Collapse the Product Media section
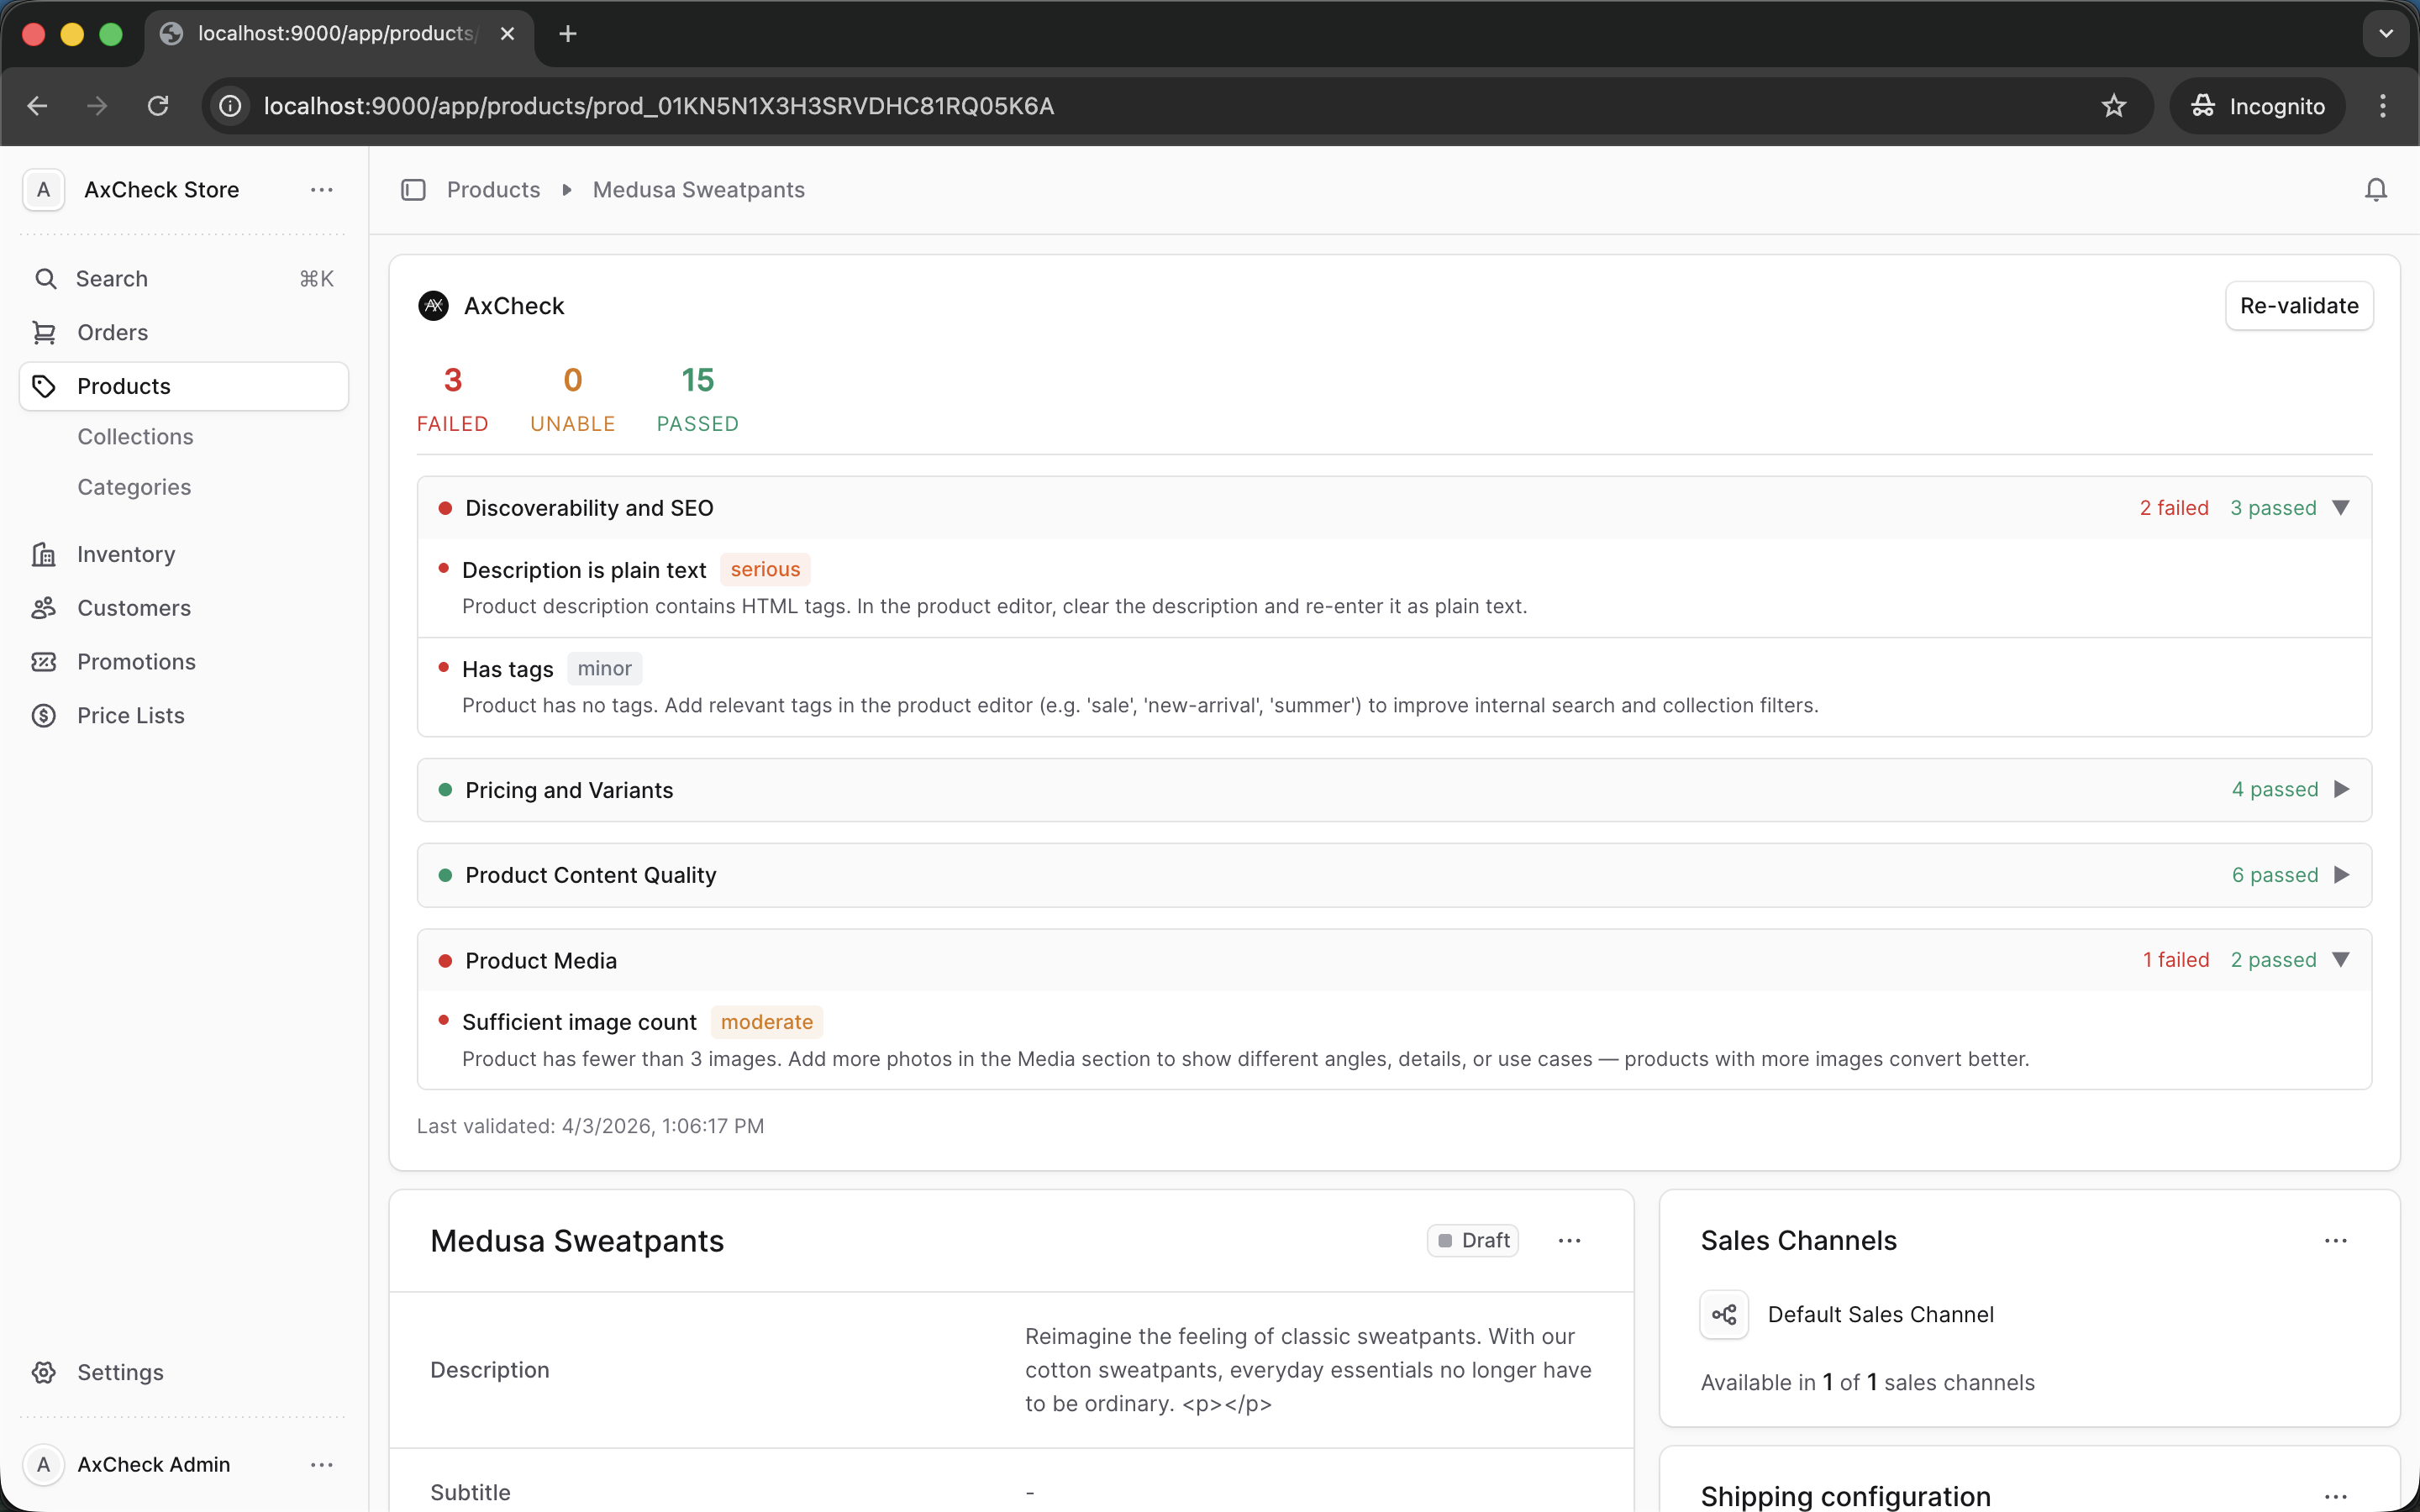The width and height of the screenshot is (2420, 1512). [x=2342, y=959]
